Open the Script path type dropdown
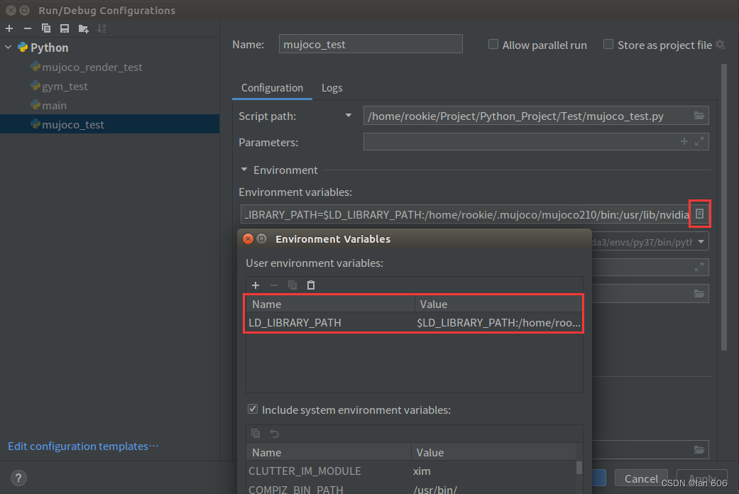This screenshot has width=739, height=494. (349, 116)
